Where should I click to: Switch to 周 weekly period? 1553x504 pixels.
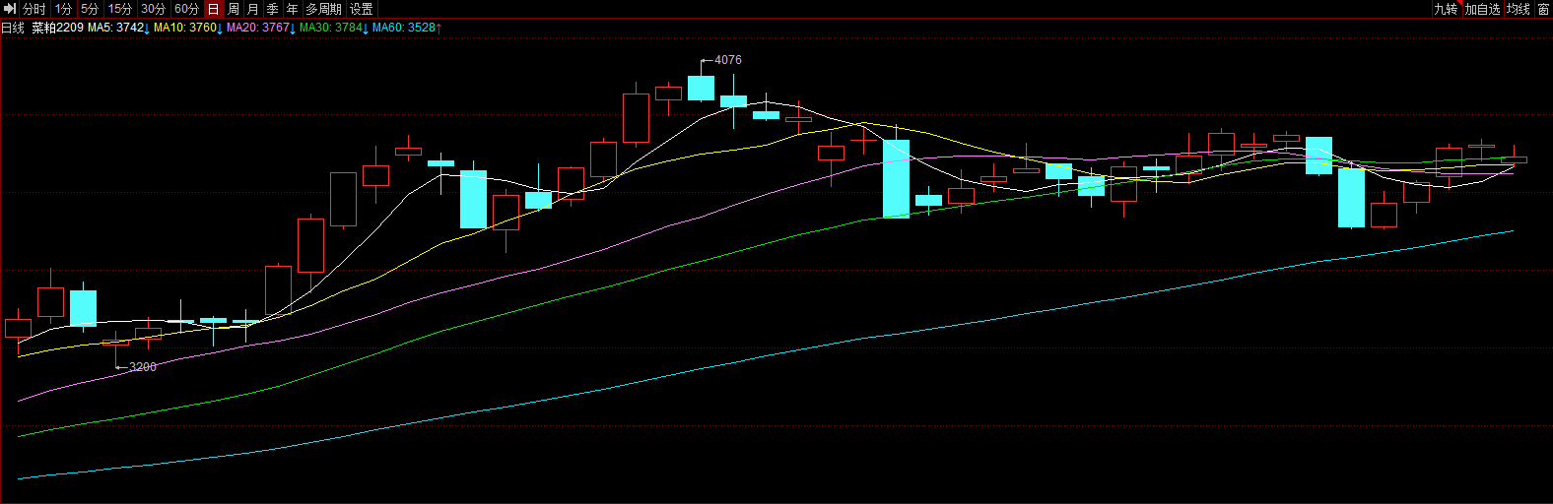(234, 9)
